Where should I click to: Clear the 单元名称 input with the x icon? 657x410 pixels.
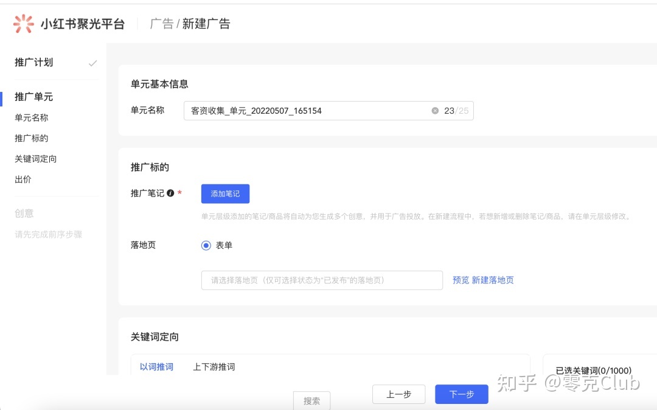[x=435, y=110]
